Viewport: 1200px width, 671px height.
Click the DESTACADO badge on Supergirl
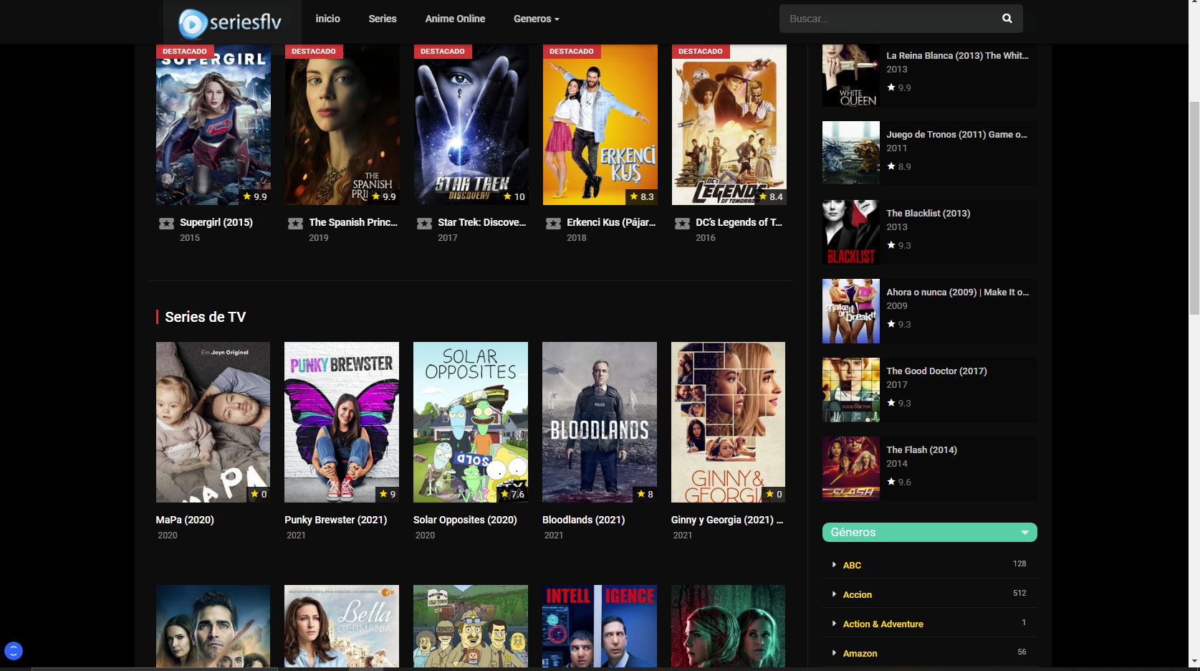click(185, 52)
